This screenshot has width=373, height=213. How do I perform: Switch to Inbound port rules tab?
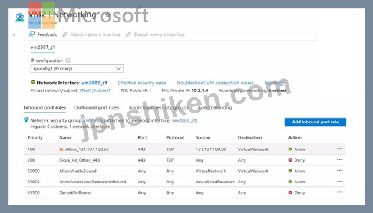45,108
